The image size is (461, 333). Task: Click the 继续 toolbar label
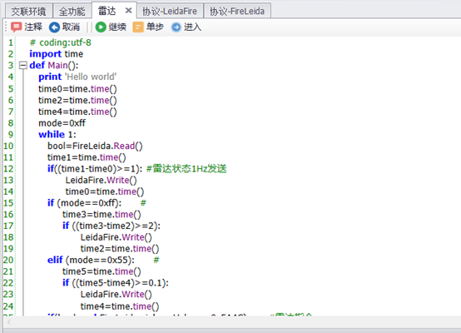click(117, 27)
